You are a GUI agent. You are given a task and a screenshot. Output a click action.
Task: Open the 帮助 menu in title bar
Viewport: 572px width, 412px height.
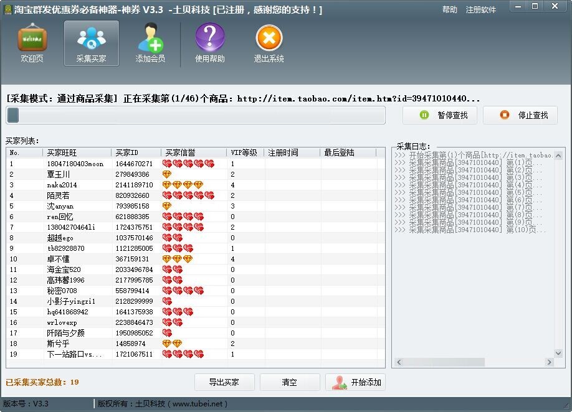449,10
